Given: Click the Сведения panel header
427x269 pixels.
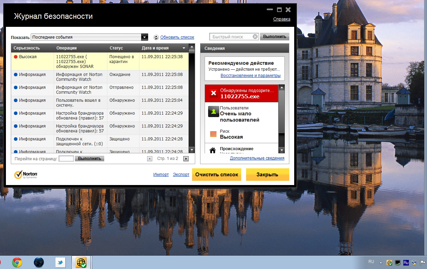Looking at the screenshot, I should click(245, 48).
